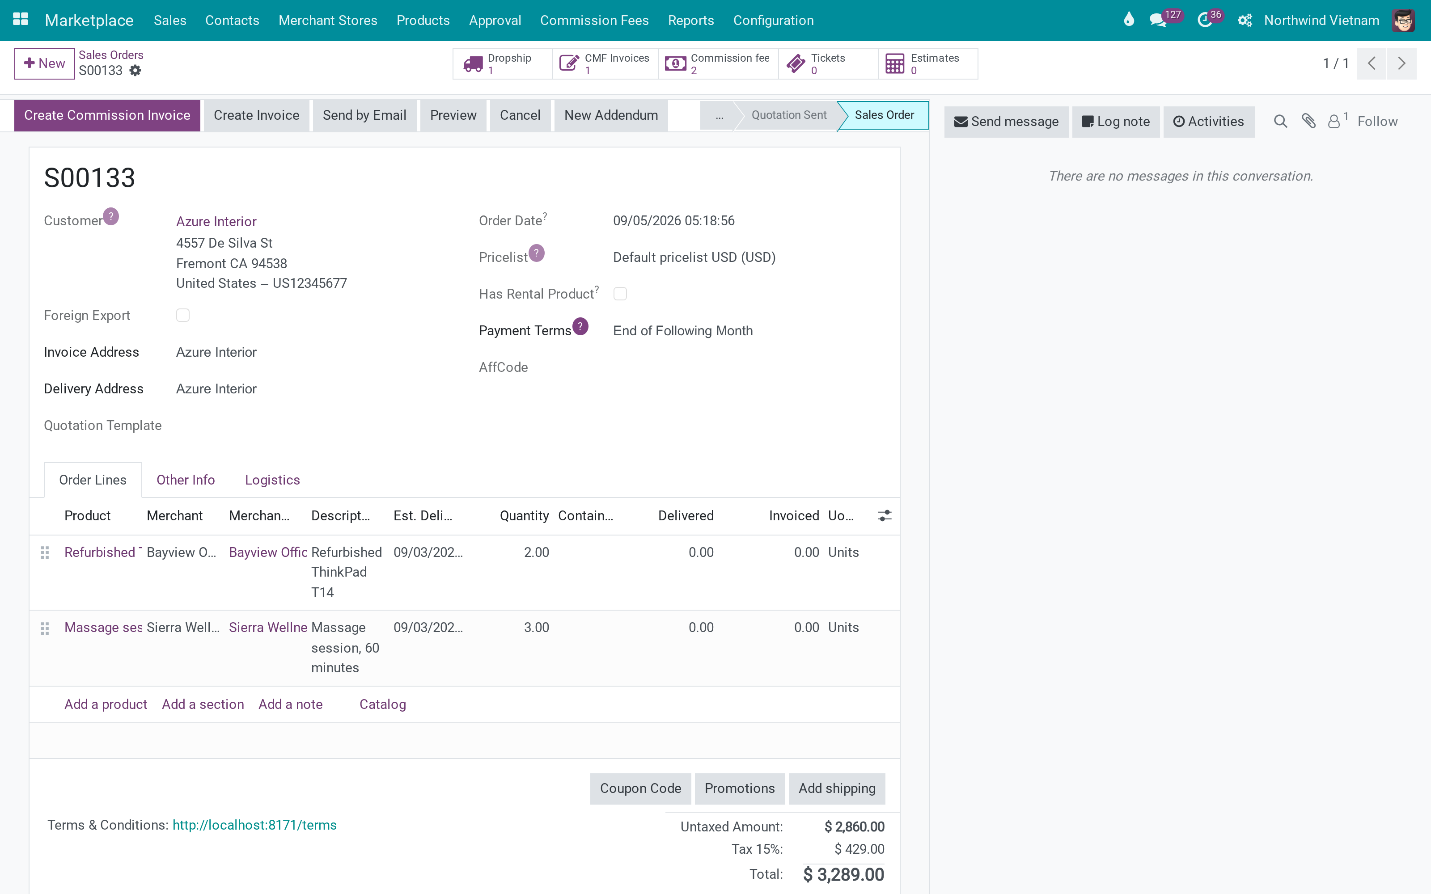Open Northwind Vietnam company switcher
Image resolution: width=1431 pixels, height=894 pixels.
pos(1321,21)
